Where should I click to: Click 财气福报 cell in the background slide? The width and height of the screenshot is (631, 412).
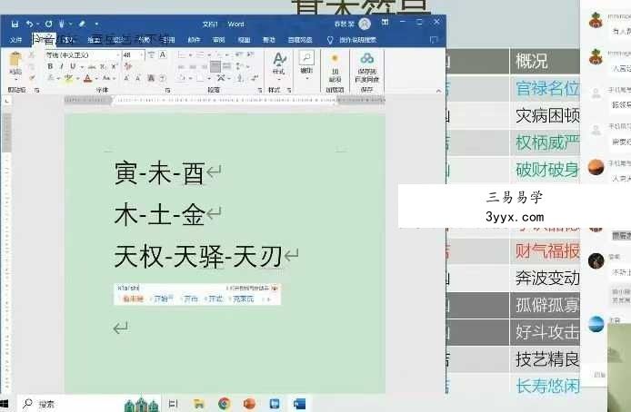tap(547, 251)
